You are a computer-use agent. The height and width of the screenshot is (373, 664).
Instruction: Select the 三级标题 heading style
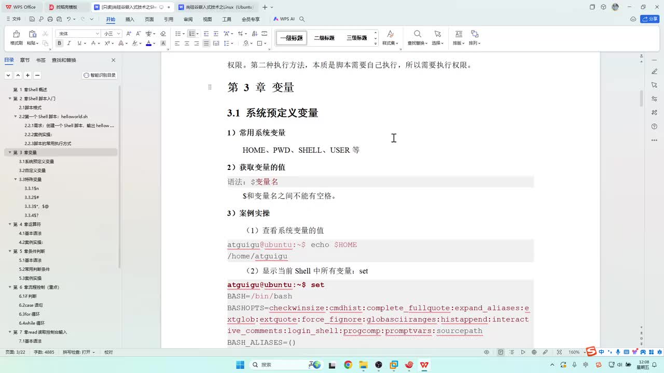point(357,38)
